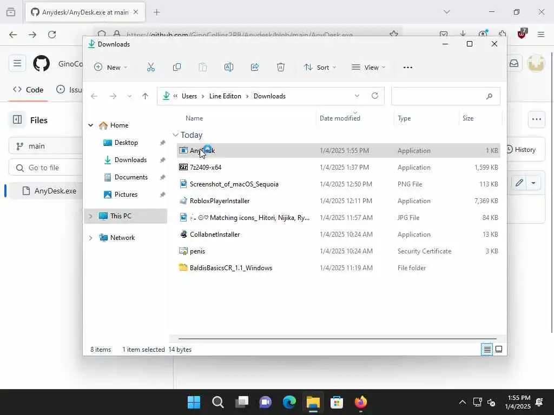The width and height of the screenshot is (554, 415).
Task: Collapse the Home tree node
Action: (x=91, y=125)
